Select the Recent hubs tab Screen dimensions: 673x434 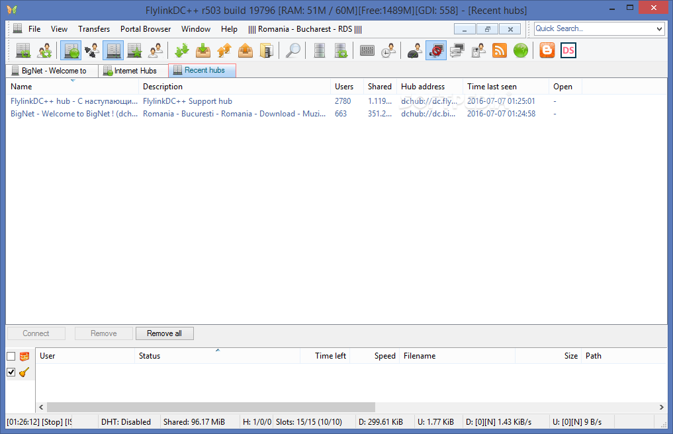202,70
